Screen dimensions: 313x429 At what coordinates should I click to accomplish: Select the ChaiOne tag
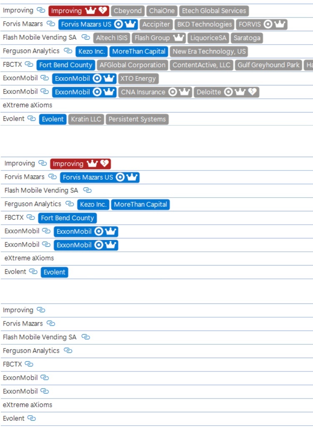[162, 11]
